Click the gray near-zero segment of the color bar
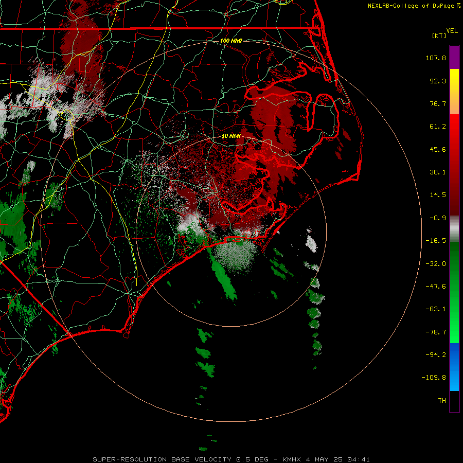Screen dimensions: 463x463 pos(454,227)
